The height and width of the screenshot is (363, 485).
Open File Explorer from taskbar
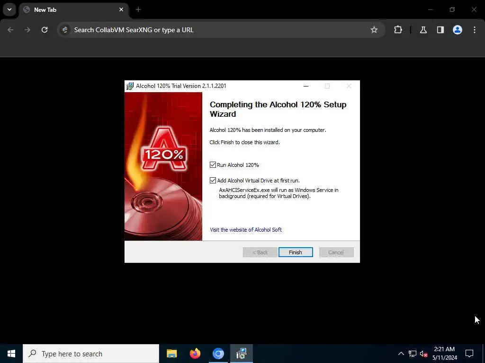click(171, 354)
